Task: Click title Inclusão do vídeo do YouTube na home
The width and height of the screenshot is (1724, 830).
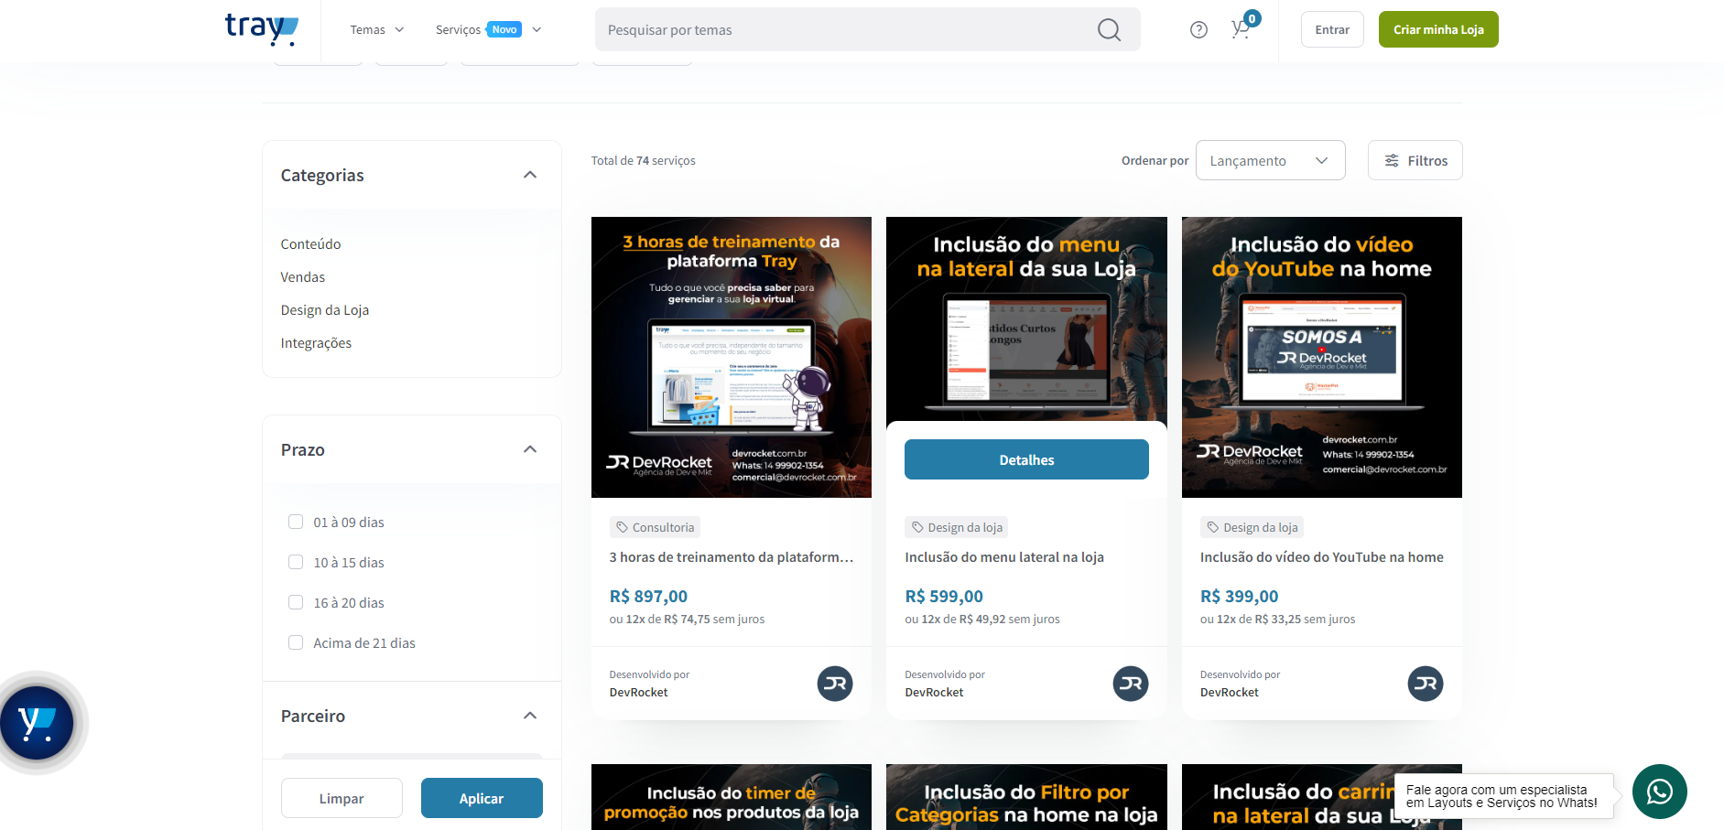Action: [1322, 557]
